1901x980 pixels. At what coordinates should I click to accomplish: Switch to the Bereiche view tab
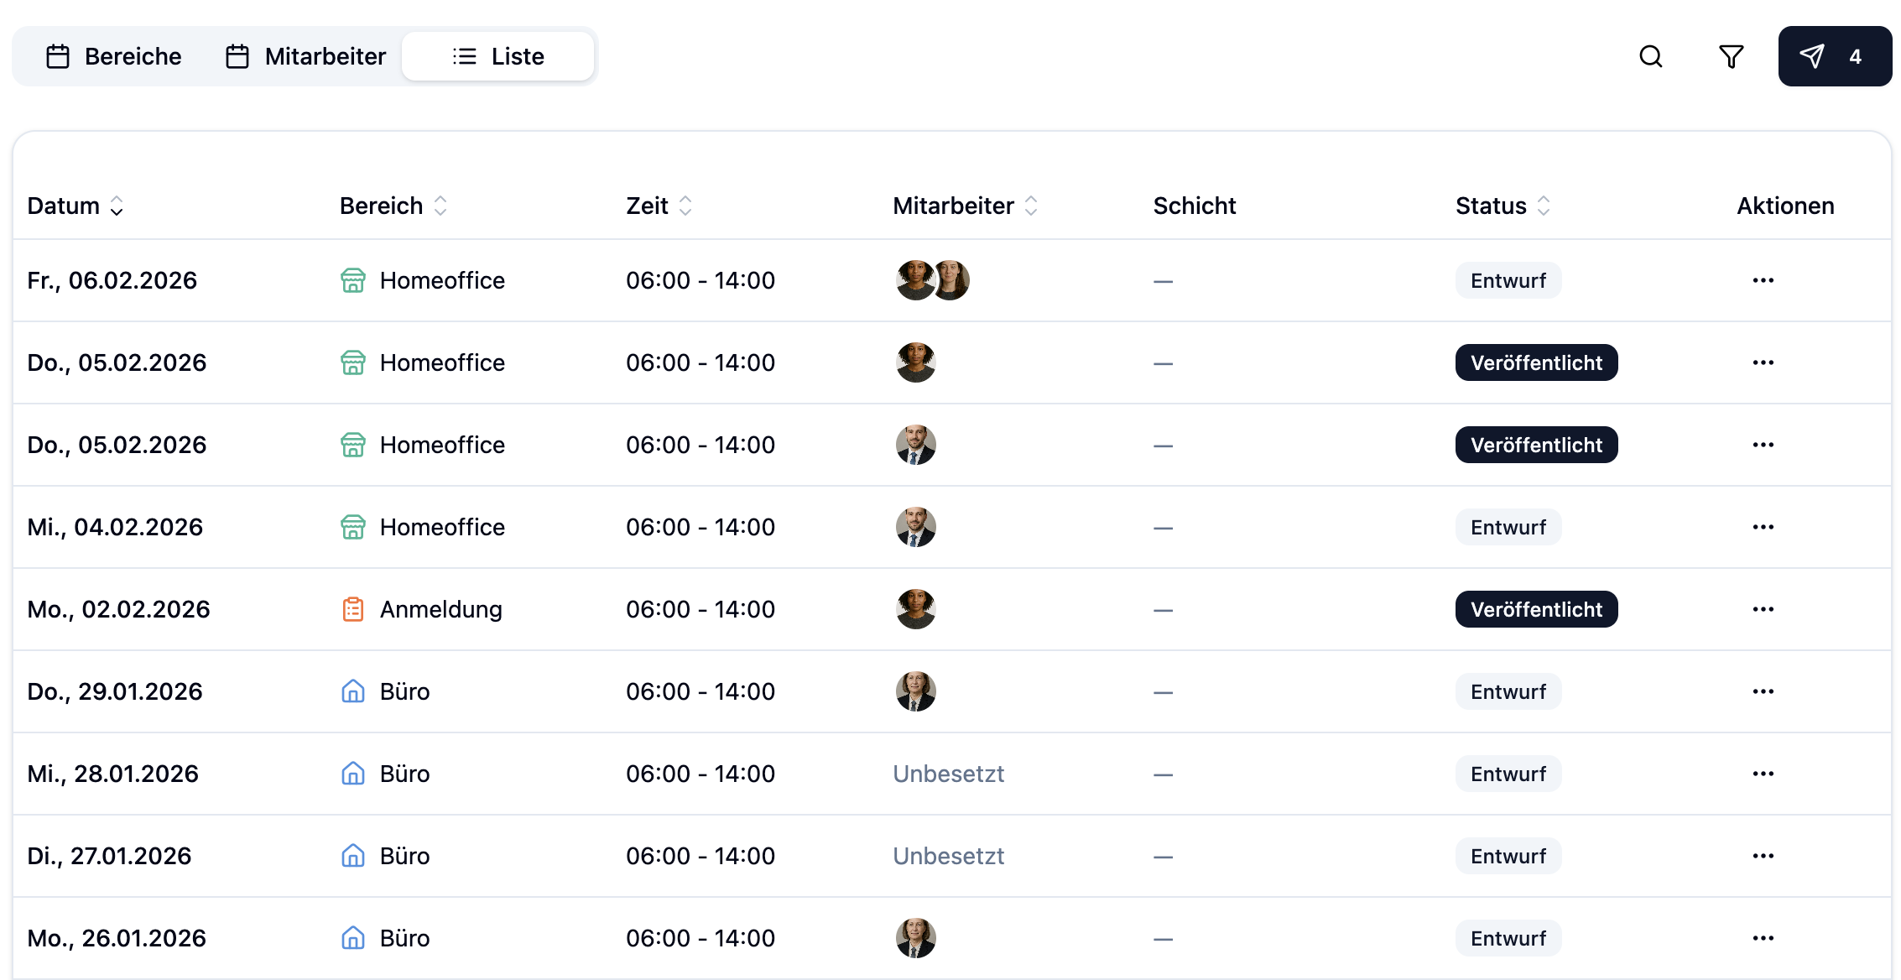pyautogui.click(x=114, y=56)
